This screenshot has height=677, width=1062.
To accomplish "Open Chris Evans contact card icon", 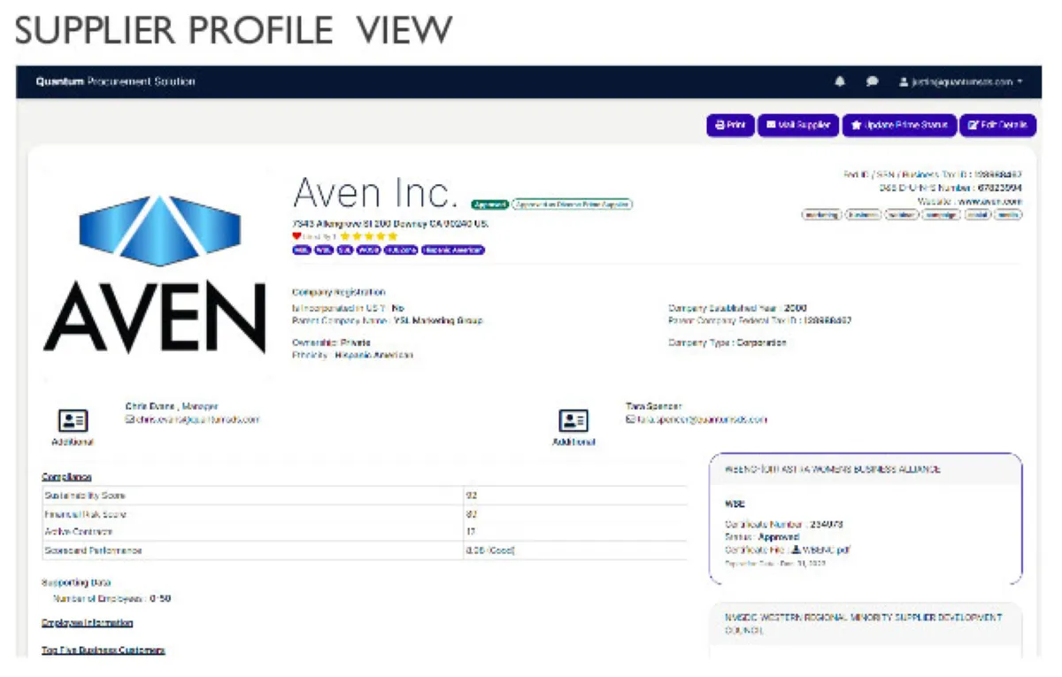I will point(73,421).
